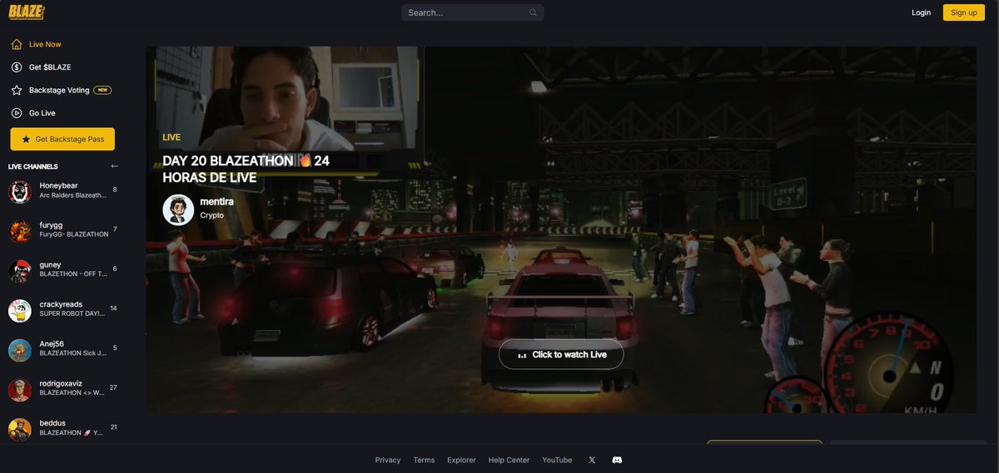Open beddus channel avatar

[20, 429]
